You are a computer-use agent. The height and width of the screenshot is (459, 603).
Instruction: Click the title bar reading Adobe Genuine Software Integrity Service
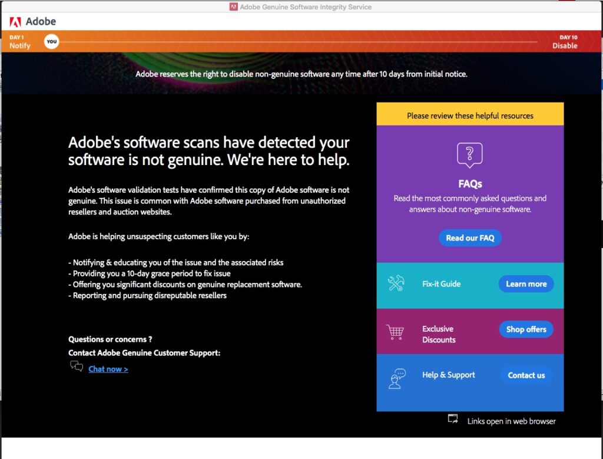[x=306, y=7]
